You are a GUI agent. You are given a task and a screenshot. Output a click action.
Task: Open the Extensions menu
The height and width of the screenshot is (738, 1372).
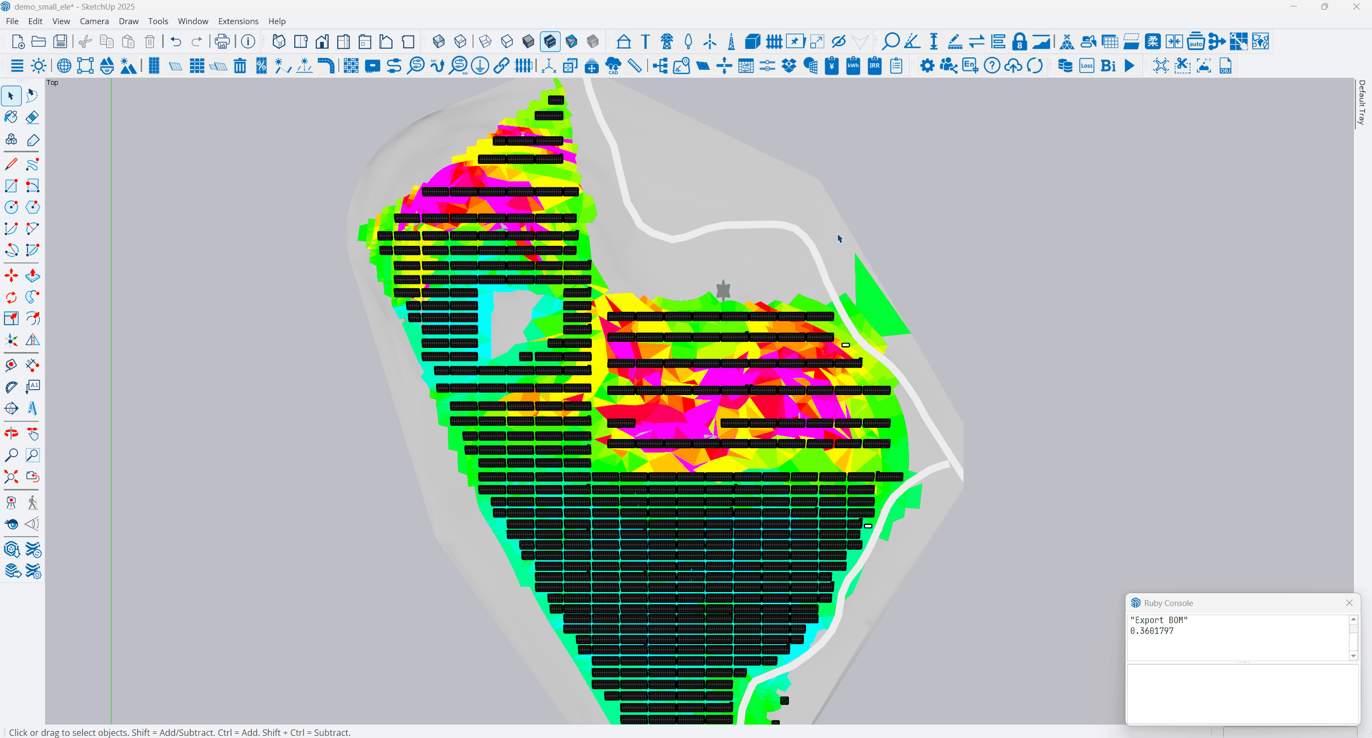[x=238, y=21]
